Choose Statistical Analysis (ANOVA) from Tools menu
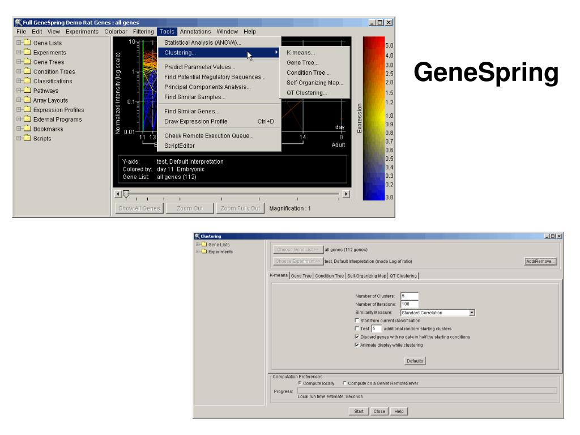Image resolution: width=580 pixels, height=435 pixels. (x=219, y=42)
